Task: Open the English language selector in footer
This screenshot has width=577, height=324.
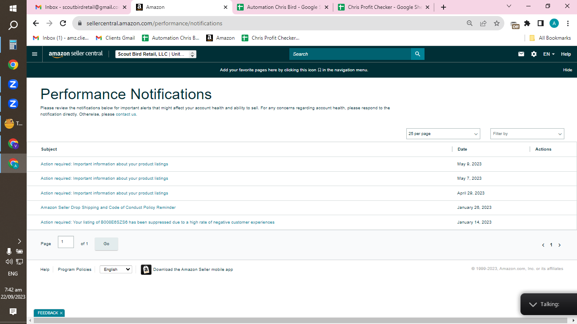Action: (116, 269)
